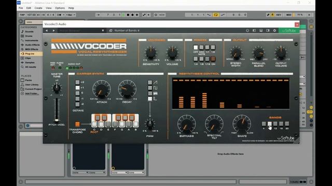Toggle the MIDI map mode button
Screen dimensions: 332x186
(289, 15)
